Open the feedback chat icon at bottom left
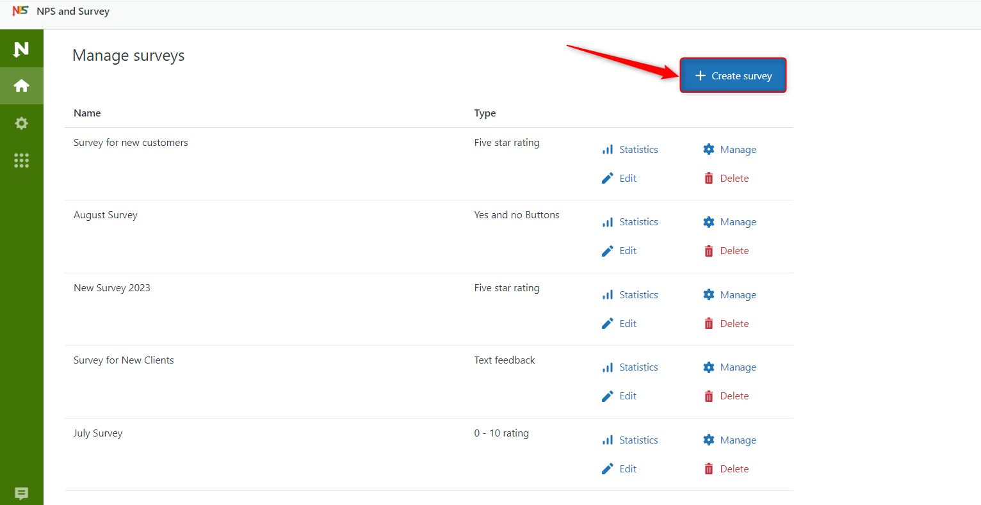This screenshot has width=981, height=505. point(21,493)
